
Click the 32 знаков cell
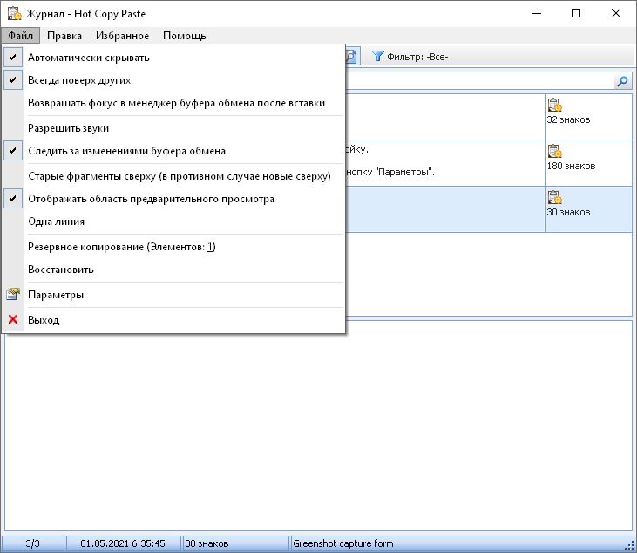(588, 117)
